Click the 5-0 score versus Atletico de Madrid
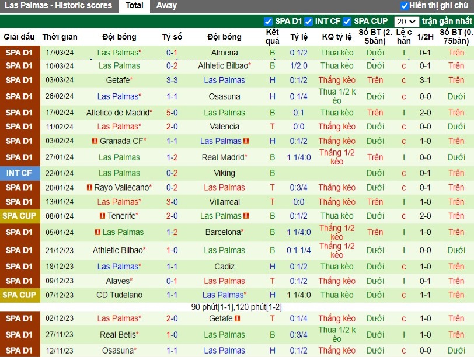This screenshot has width=474, height=357. [x=172, y=113]
